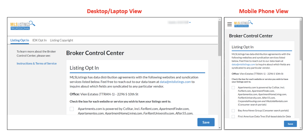Click the MLSListings logo in mobile view
The width and height of the screenshot is (308, 134).
pyautogui.click(x=243, y=24)
